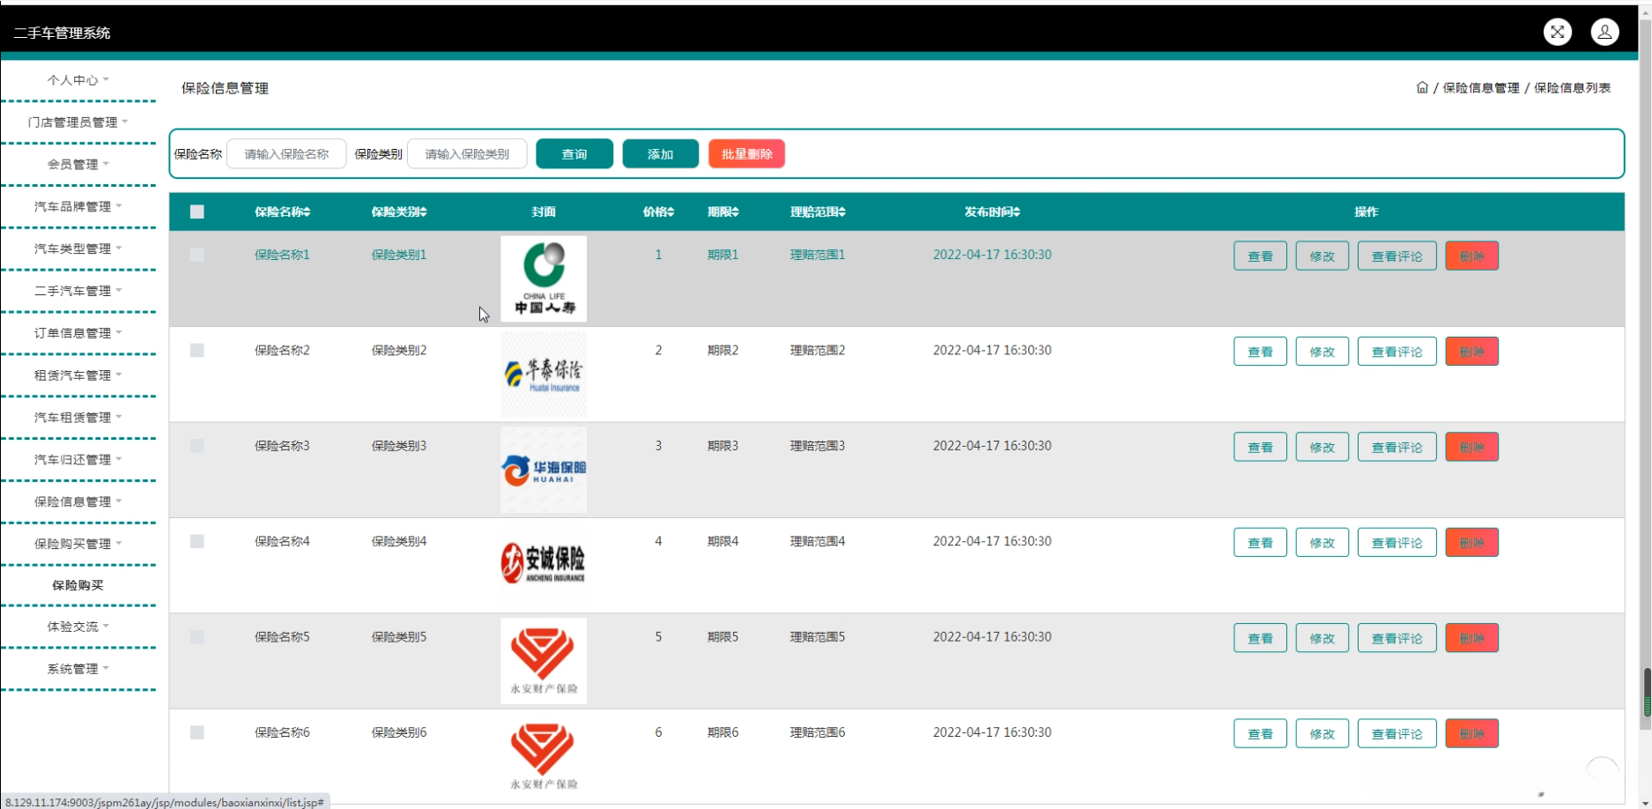Screen dimensions: 1652x809
Task: Expand the 二手汽车管理 sidebar menu
Action: (78, 292)
